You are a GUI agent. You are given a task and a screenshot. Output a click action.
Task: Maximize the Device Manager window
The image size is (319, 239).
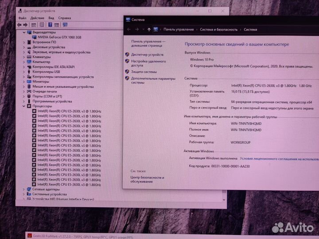coord(210,11)
